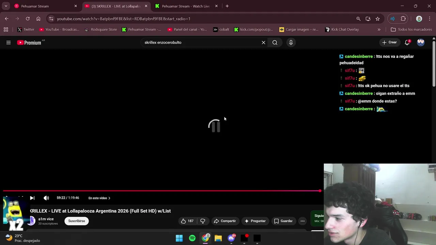Open the YouTube hamburger guide menu
Screen dimensions: 436x245
click(x=9, y=43)
